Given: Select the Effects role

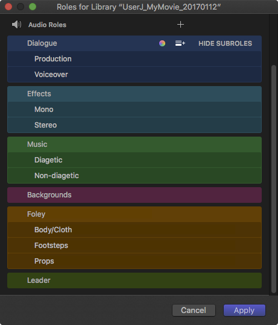Looking at the screenshot, I should pyautogui.click(x=134, y=94).
